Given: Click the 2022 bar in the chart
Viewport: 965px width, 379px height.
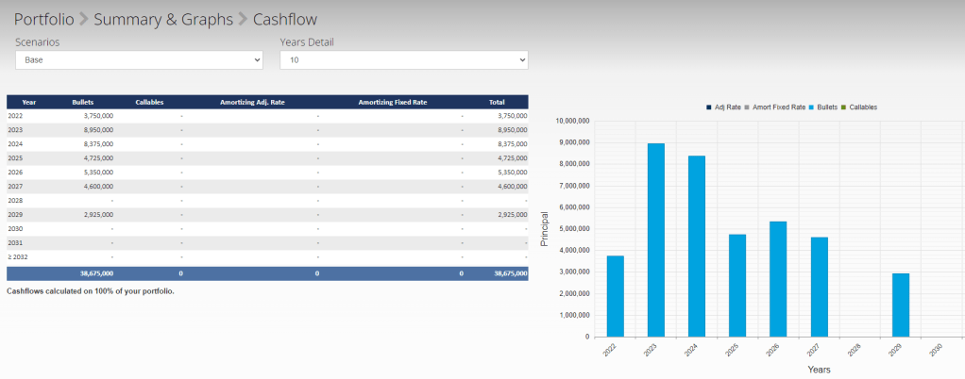Looking at the screenshot, I should [616, 295].
